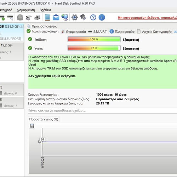
Task: Save graph using the floppy disk icon
Action: [32, 126]
